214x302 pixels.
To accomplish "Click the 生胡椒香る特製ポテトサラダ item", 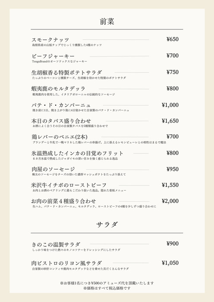I will (66, 72).
